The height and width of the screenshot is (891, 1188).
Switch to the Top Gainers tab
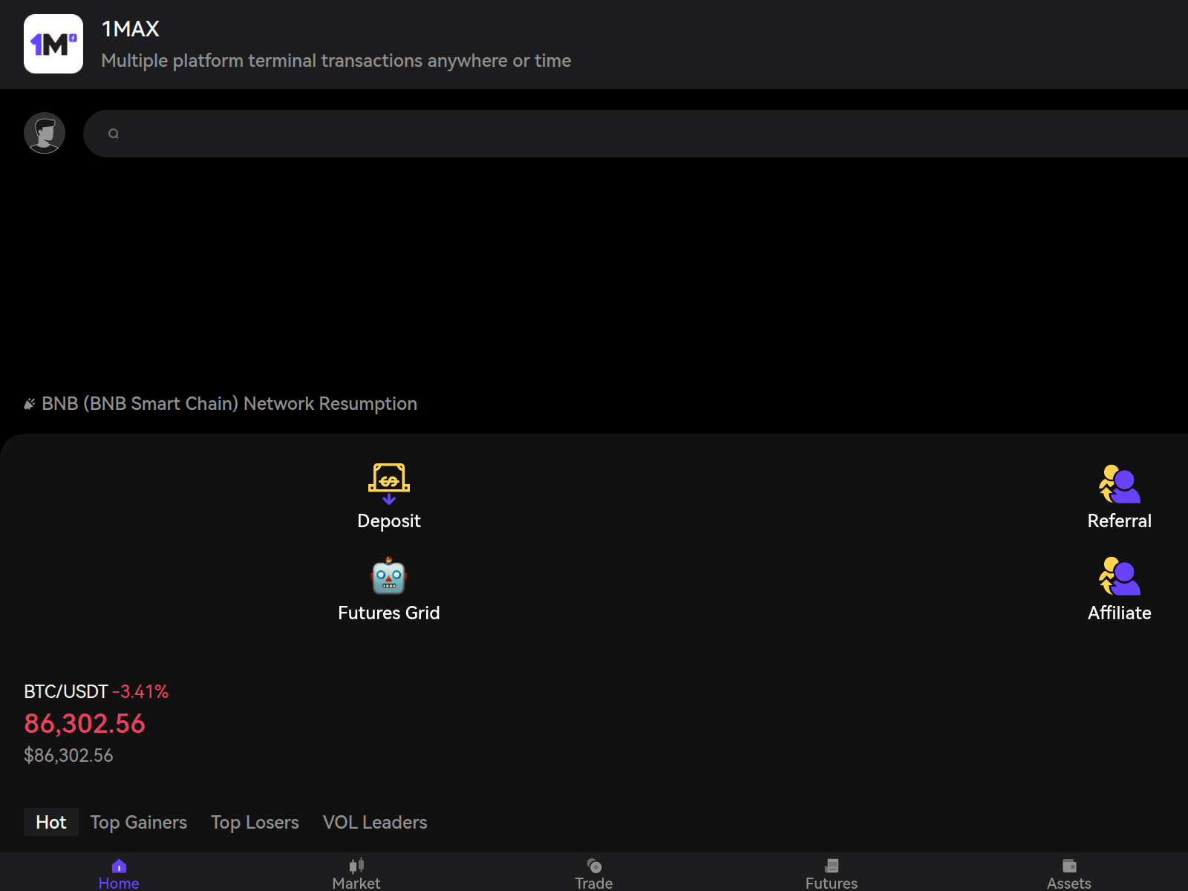tap(138, 822)
